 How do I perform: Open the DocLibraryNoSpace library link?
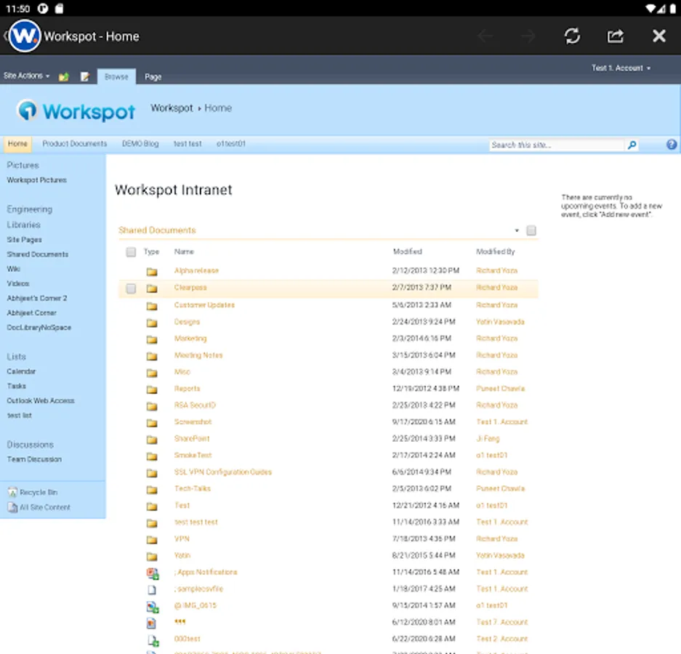(x=39, y=328)
